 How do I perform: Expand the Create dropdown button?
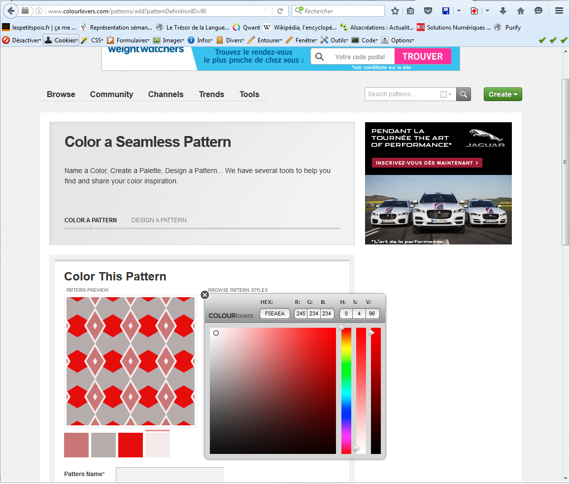click(x=503, y=94)
